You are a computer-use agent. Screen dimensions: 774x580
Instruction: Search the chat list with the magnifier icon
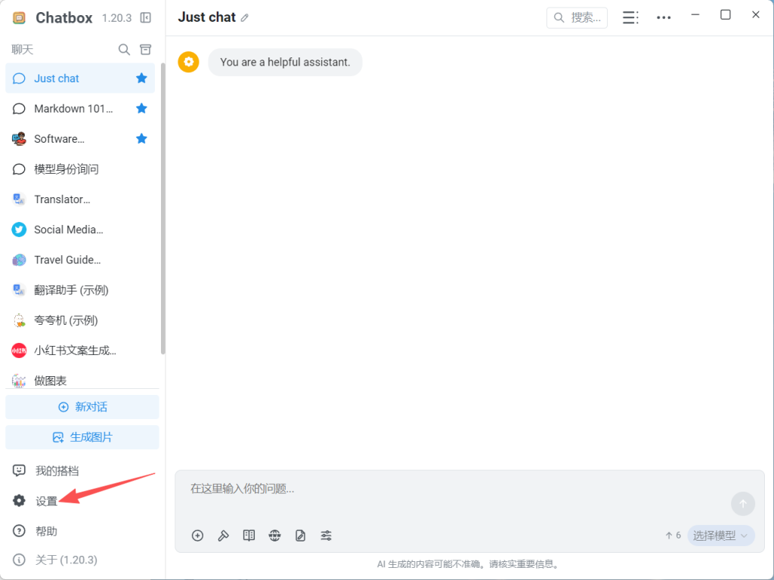124,49
